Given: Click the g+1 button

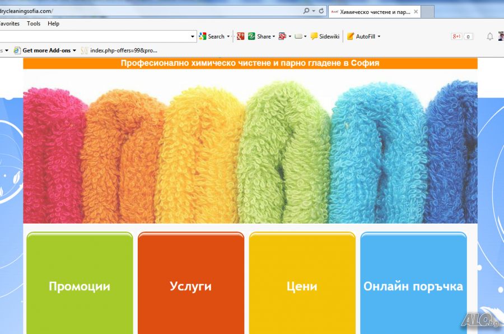Looking at the screenshot, I should [457, 36].
